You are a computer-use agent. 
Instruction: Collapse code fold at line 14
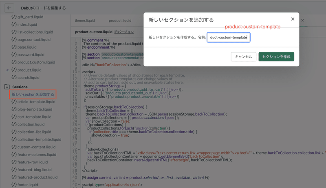pos(79,86)
